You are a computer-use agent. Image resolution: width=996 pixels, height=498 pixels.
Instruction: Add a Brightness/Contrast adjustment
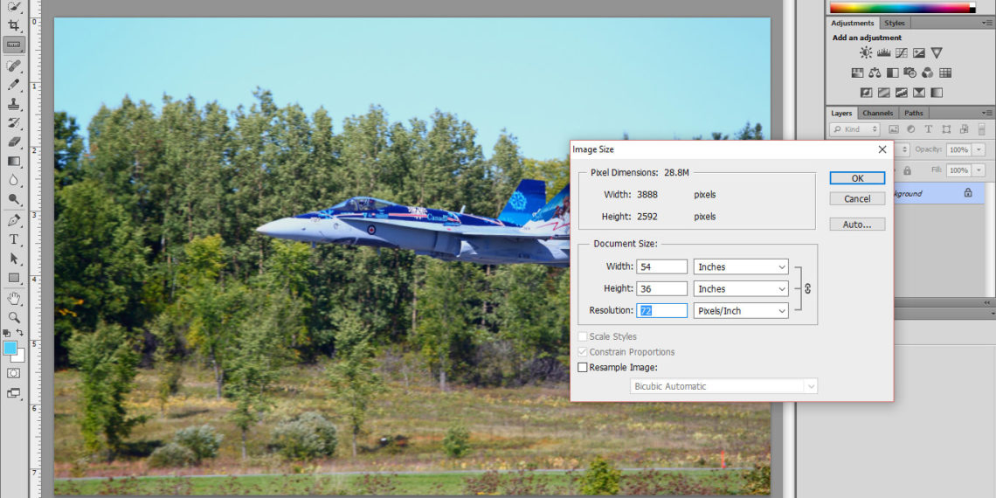coord(866,52)
